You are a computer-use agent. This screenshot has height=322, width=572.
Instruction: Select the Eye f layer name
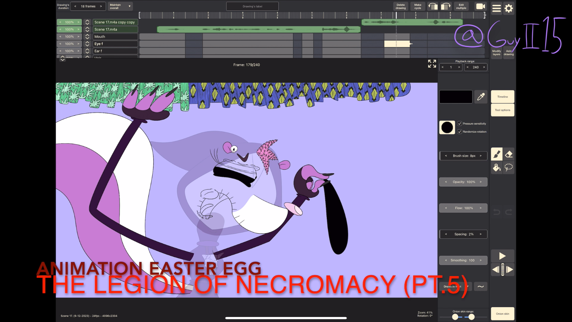[115, 44]
